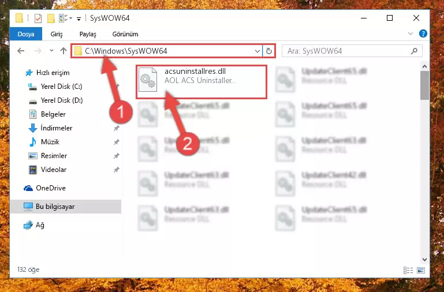Switch to large icons view button

click(x=421, y=270)
